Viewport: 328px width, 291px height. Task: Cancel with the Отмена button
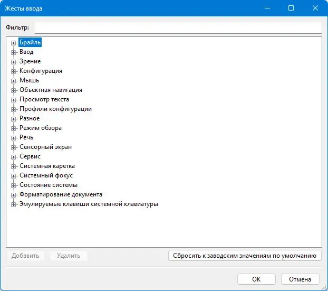click(300, 279)
